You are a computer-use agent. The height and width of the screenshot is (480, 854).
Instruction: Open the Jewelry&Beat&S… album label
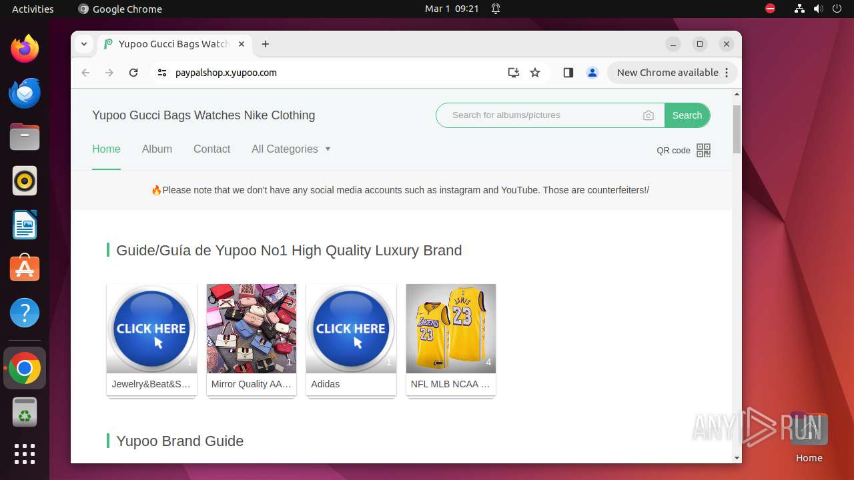click(151, 384)
